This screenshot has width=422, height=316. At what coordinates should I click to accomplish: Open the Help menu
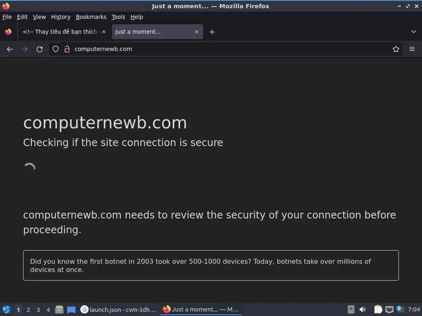coord(137,17)
